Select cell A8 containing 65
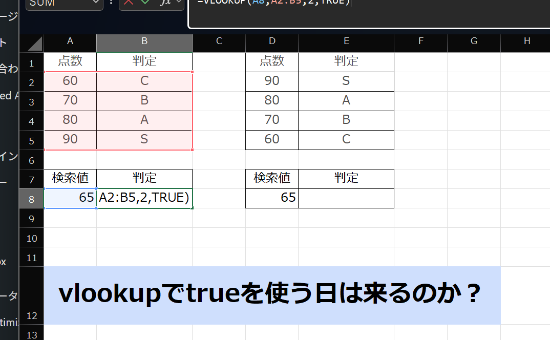The width and height of the screenshot is (550, 340). [x=70, y=197]
